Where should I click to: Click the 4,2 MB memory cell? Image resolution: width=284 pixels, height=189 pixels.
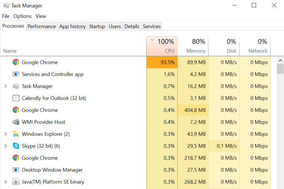[193, 74]
